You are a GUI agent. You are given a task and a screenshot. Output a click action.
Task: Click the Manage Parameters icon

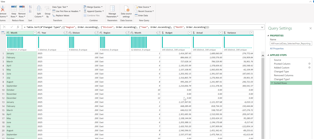click(x=112, y=9)
